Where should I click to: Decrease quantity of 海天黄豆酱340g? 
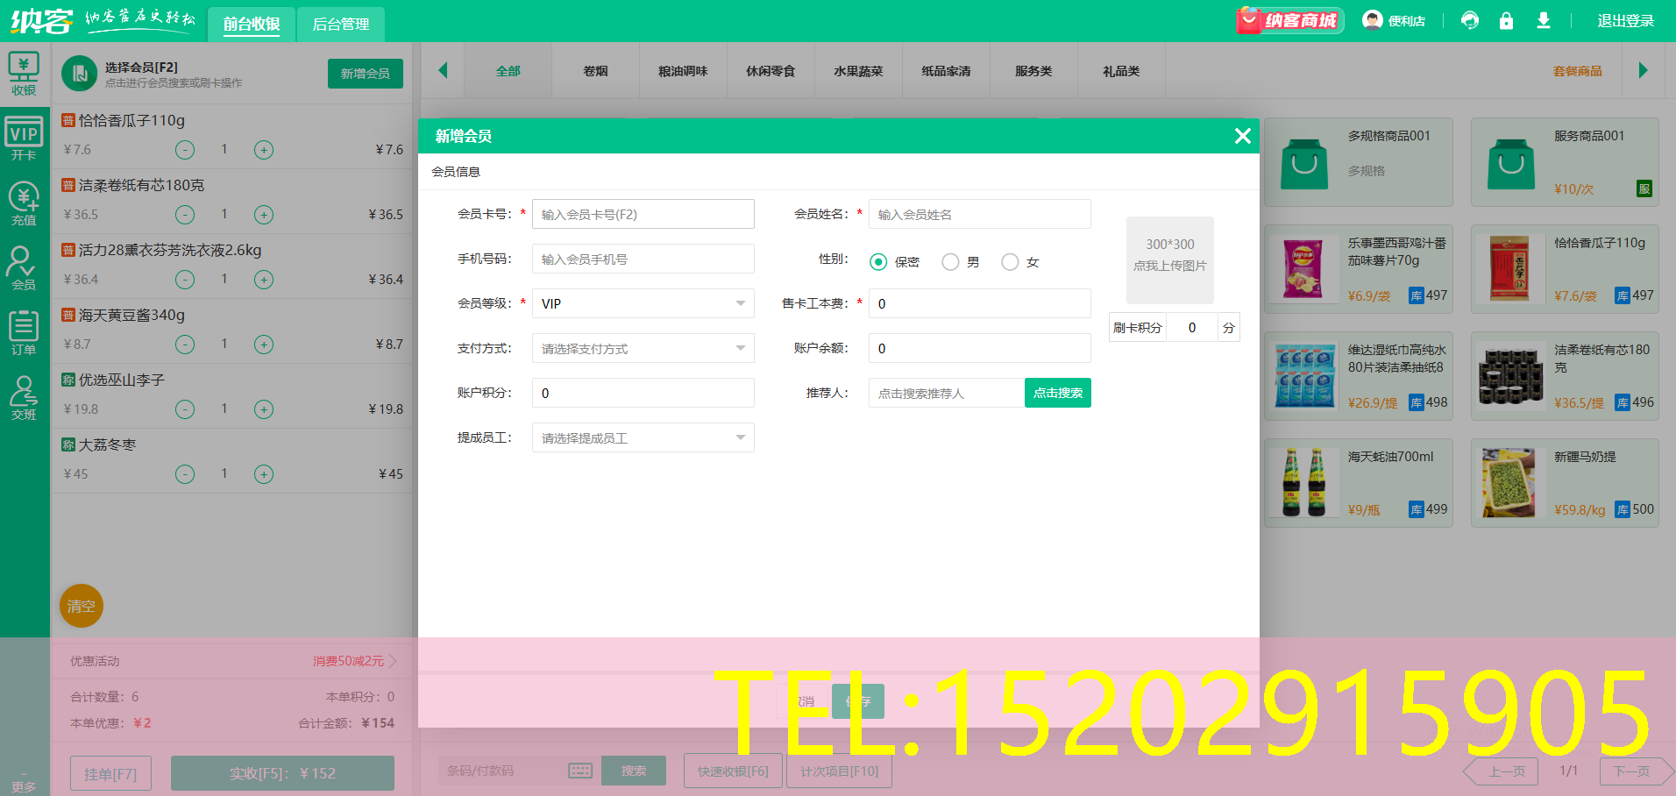(x=185, y=345)
